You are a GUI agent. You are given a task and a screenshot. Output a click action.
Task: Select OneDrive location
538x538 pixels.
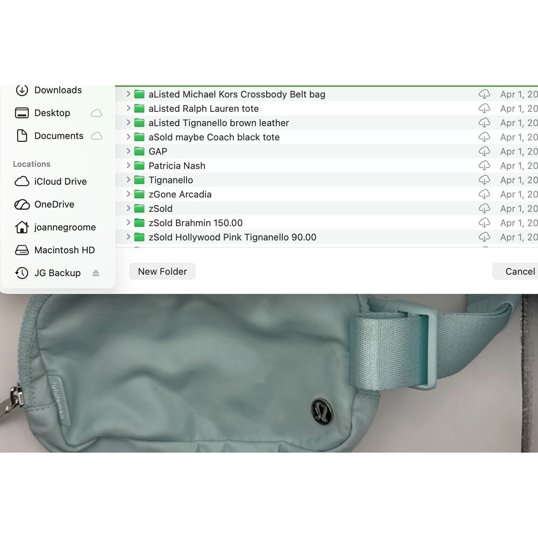tap(44, 204)
